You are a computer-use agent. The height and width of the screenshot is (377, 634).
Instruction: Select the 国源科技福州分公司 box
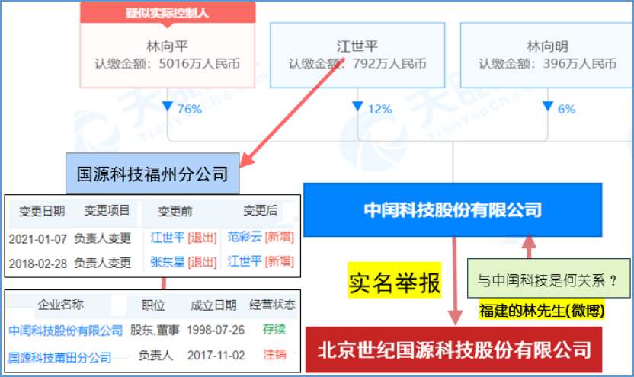pos(152,174)
